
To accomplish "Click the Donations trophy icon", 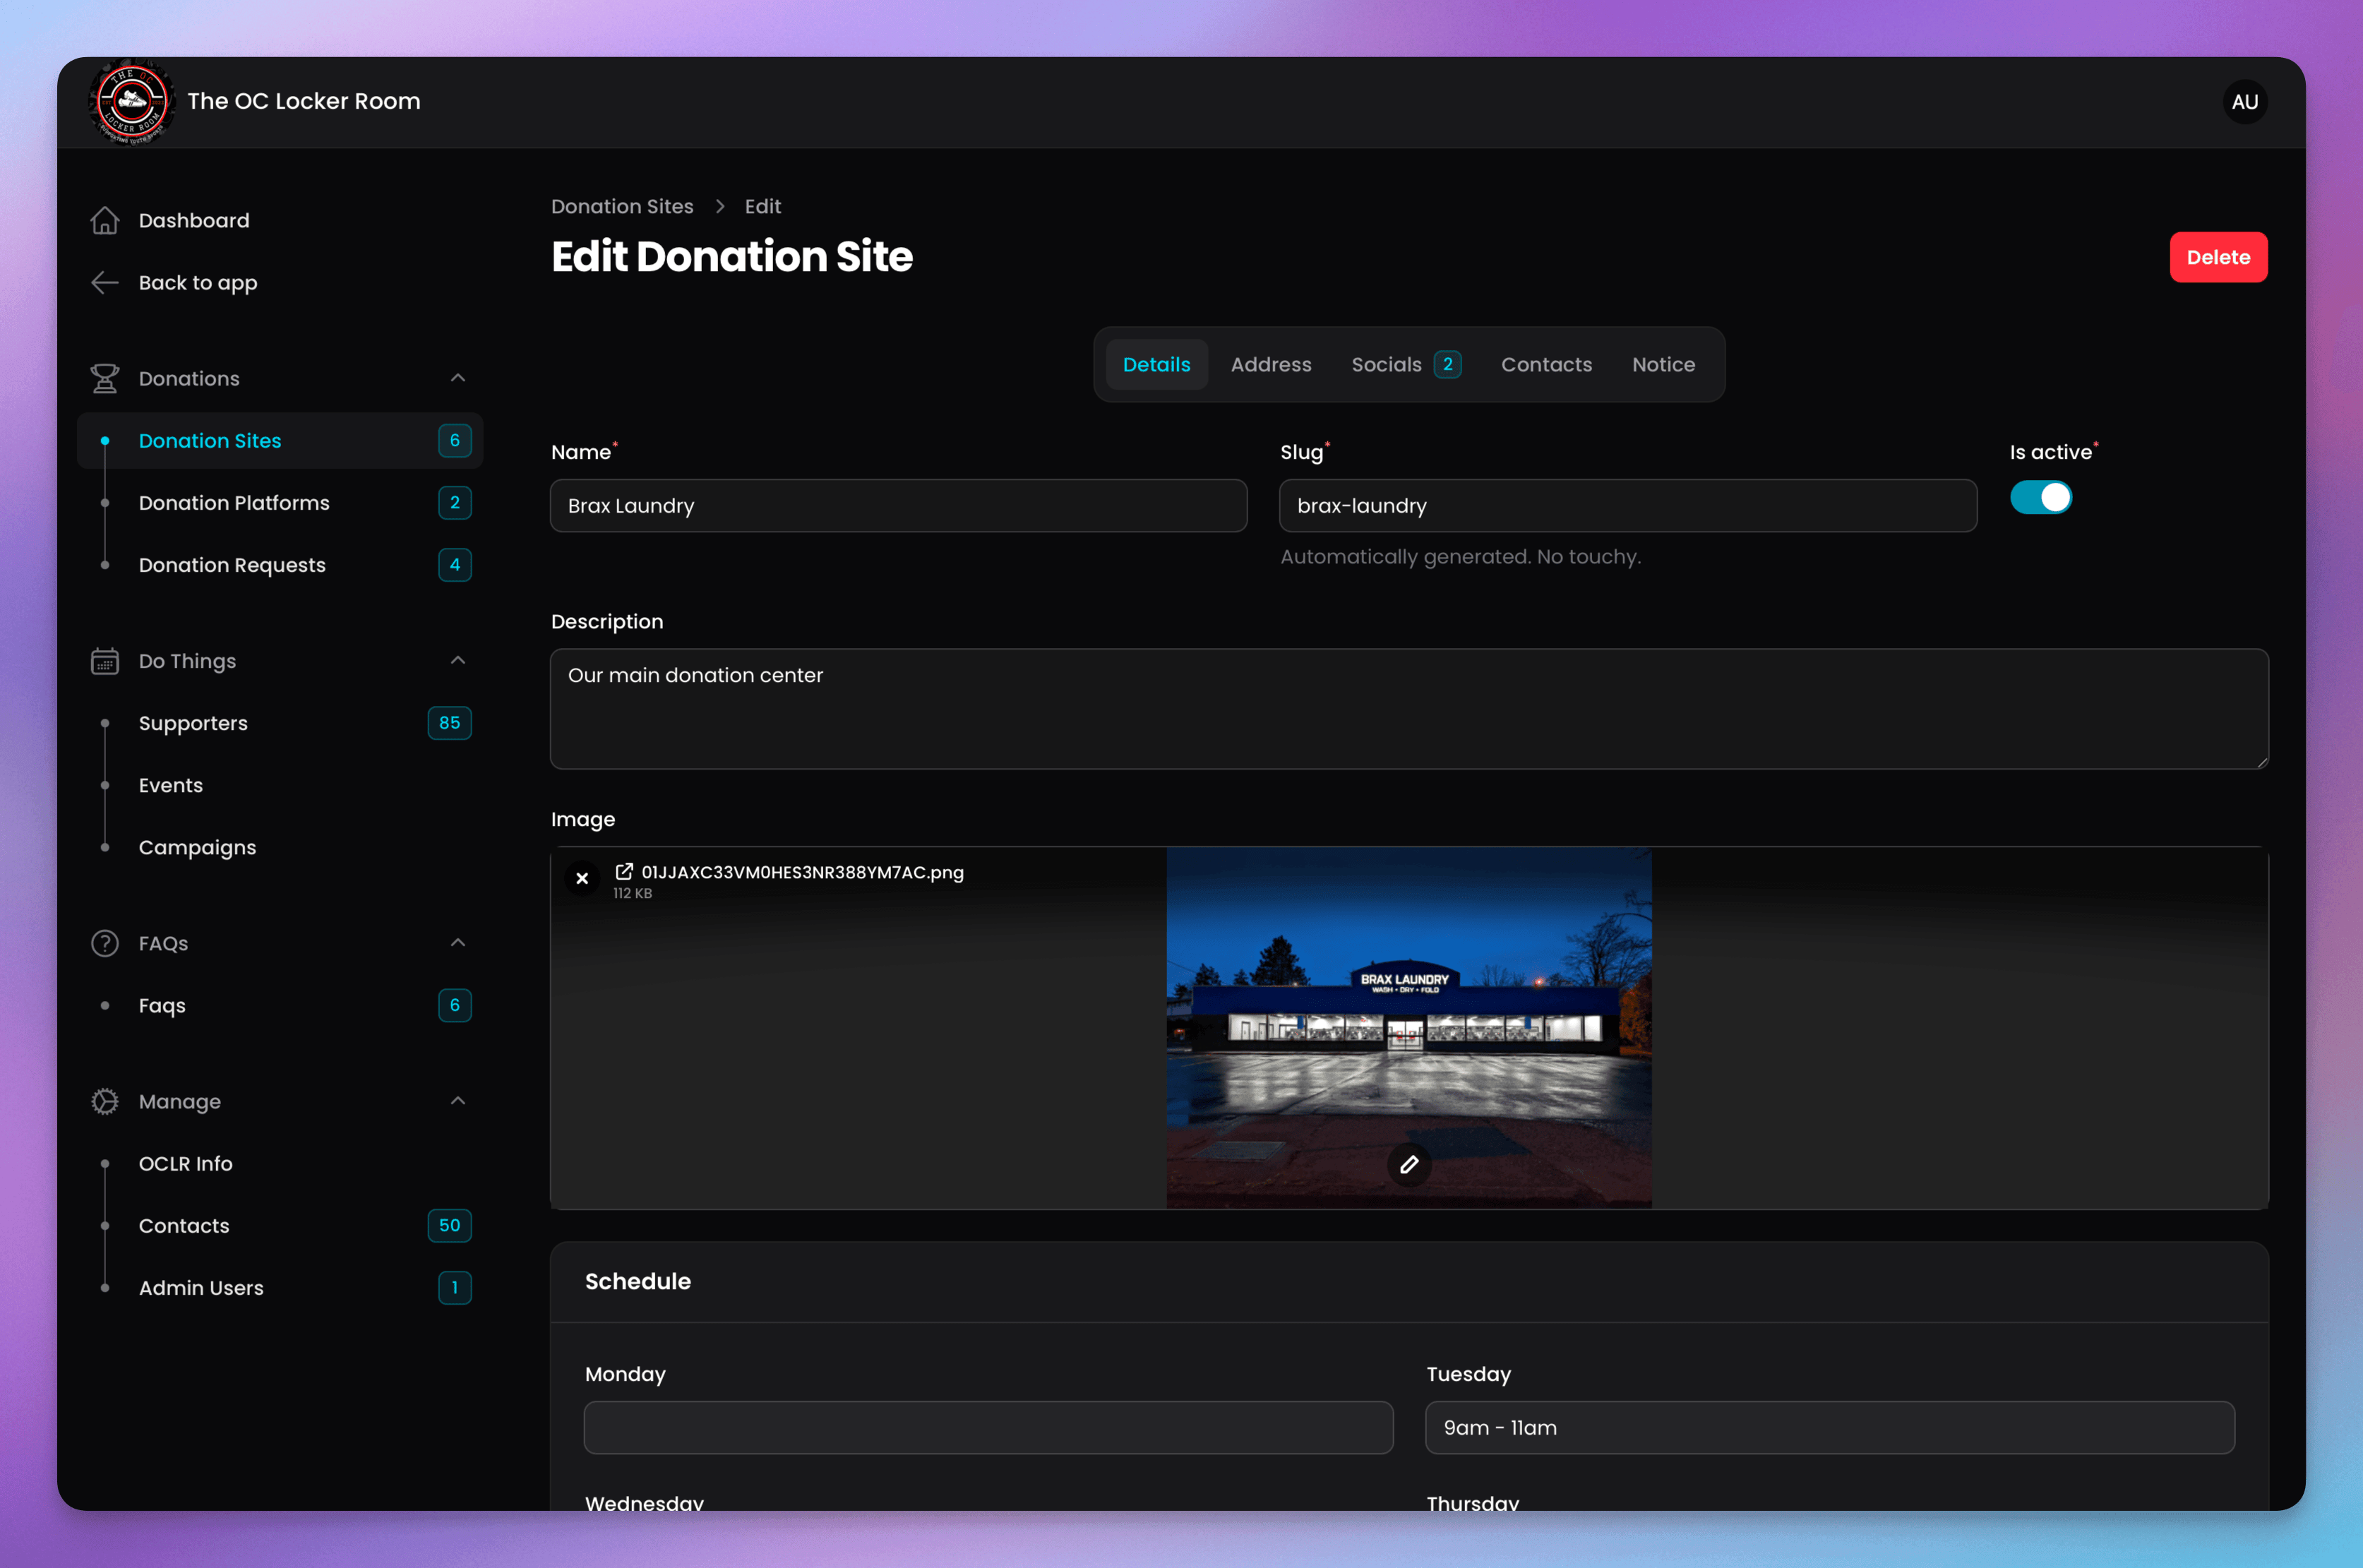I will (105, 378).
